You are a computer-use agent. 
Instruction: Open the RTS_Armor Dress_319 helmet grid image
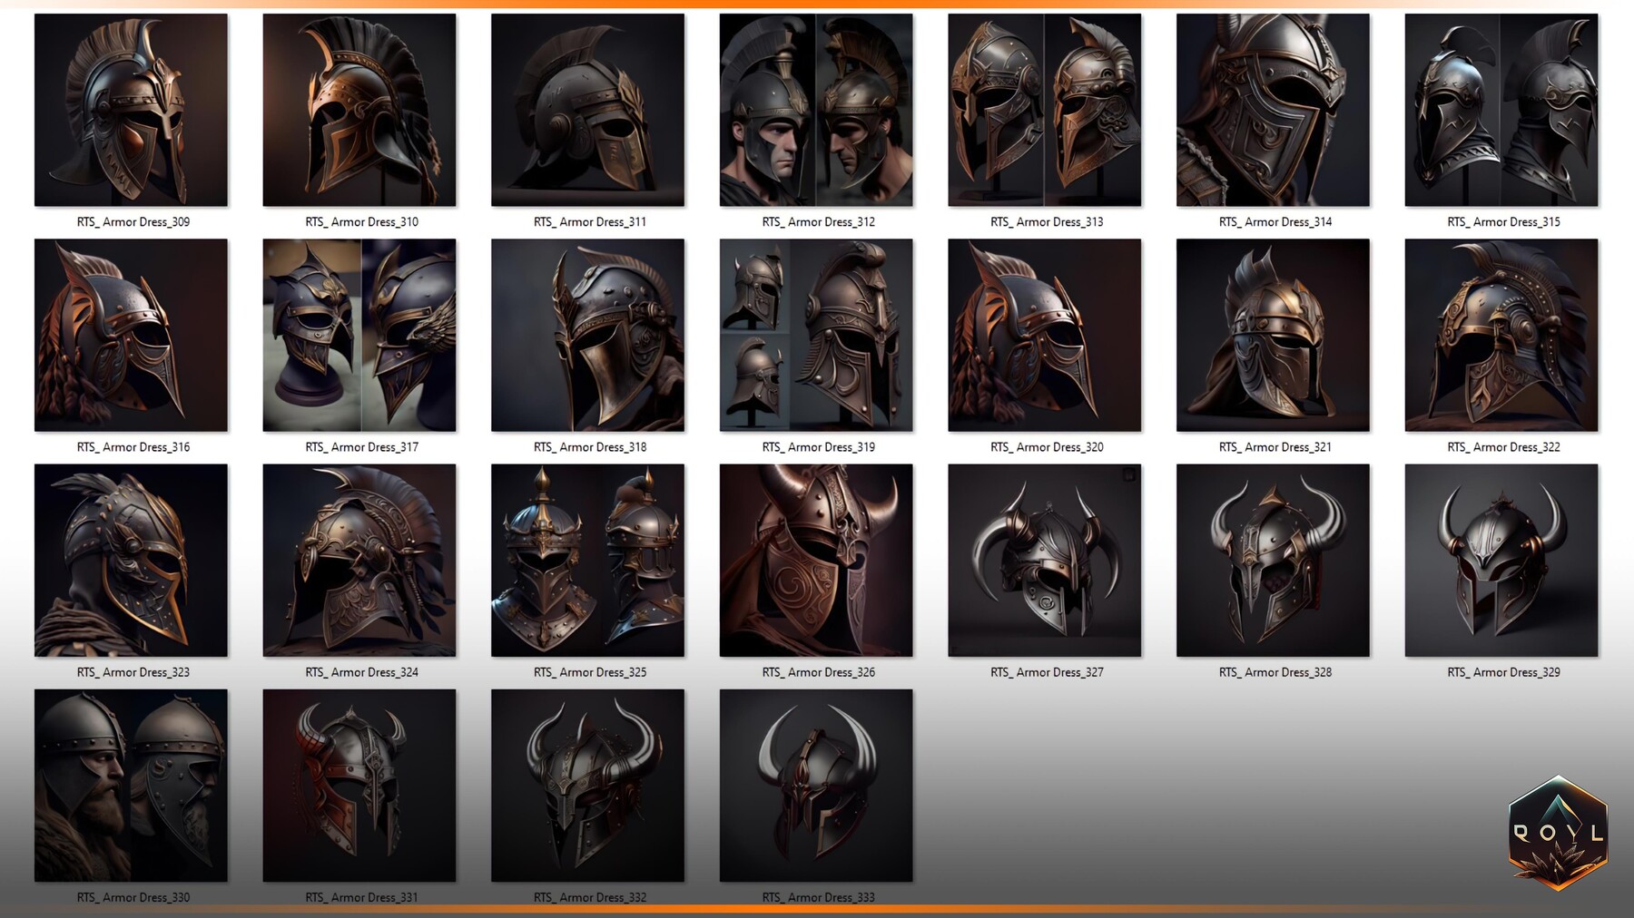coord(816,334)
